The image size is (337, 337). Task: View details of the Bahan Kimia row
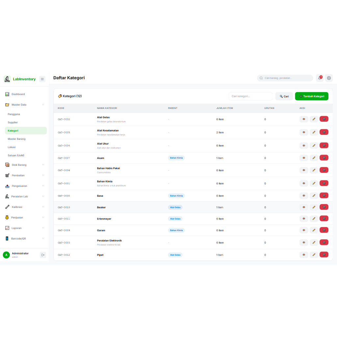(x=304, y=183)
